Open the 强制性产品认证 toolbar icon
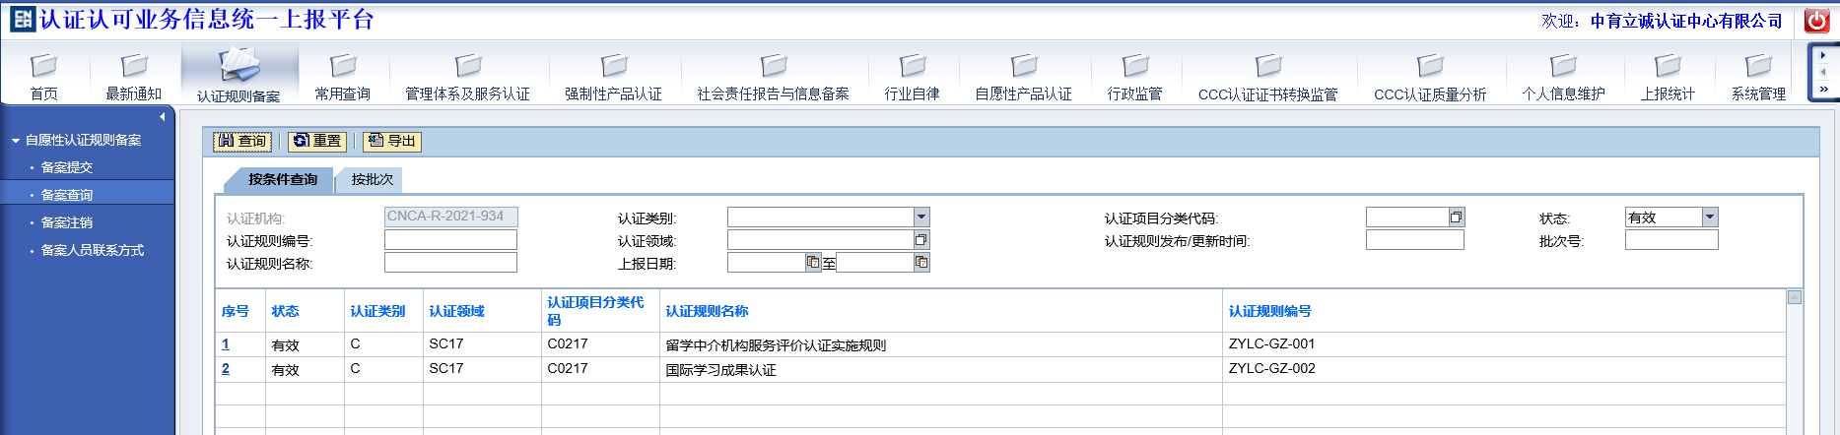This screenshot has width=1840, height=435. [613, 67]
